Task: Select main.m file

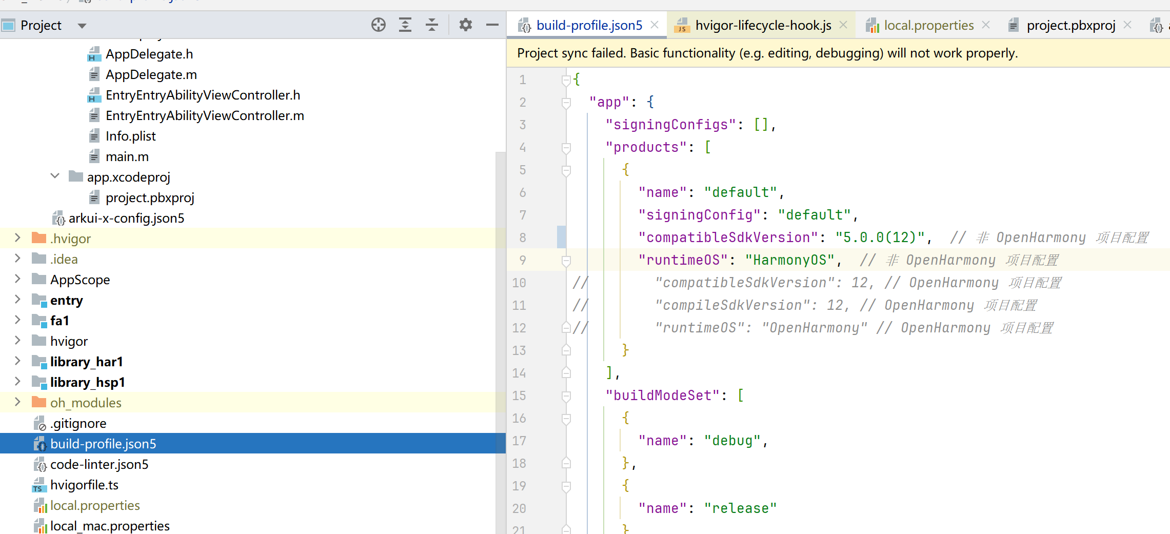Action: click(x=127, y=156)
